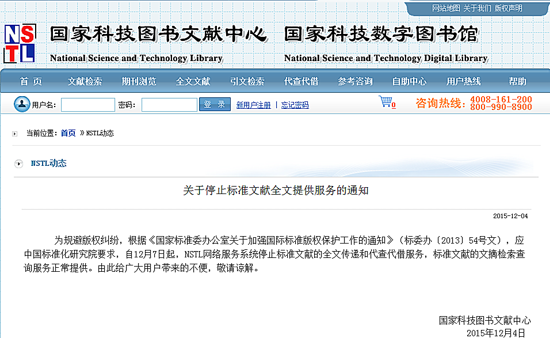Click the user avatar icon beside 用户名
This screenshot has height=338, width=550.
[22, 104]
